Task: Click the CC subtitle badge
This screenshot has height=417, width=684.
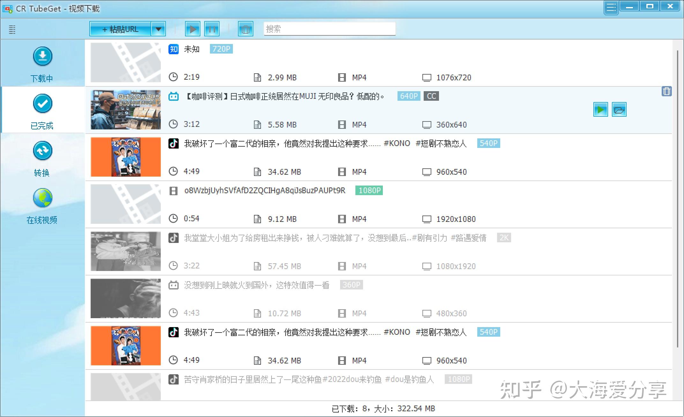Action: [x=431, y=96]
